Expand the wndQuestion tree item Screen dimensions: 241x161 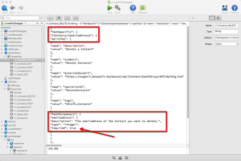tap(2, 42)
